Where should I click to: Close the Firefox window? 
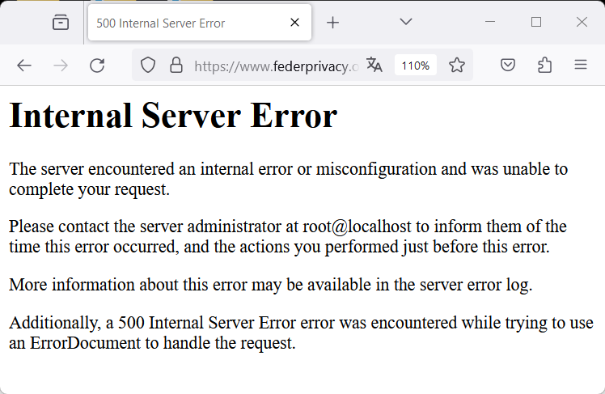[582, 22]
